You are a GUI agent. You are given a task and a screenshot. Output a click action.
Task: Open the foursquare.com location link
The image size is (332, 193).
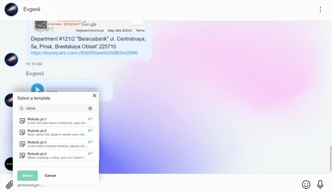[x=84, y=53]
